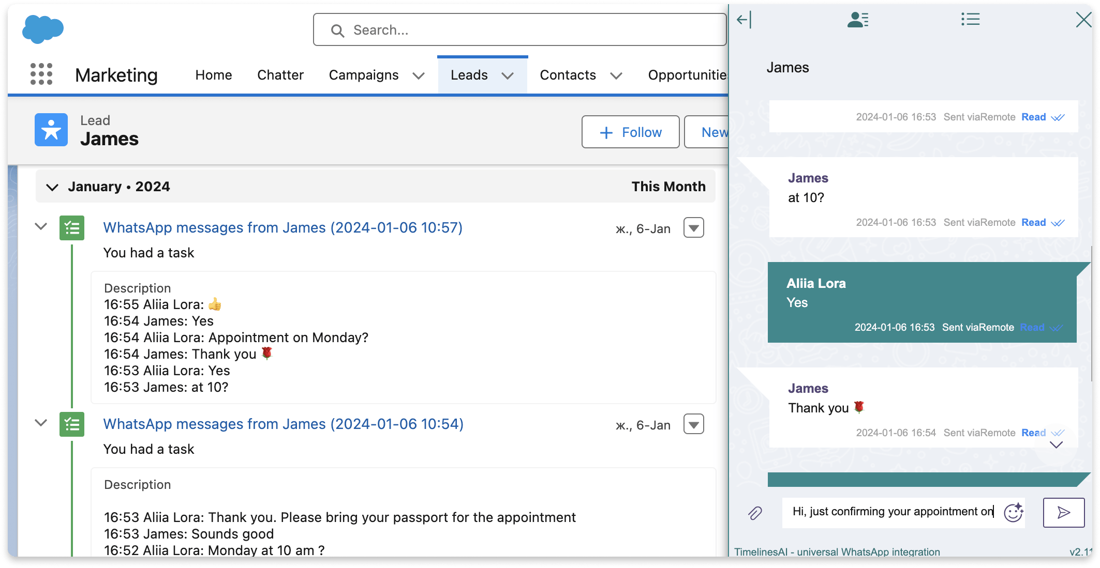Collapse the January 2024 timeline section
Screen dimensions: 1100x568
click(x=52, y=187)
